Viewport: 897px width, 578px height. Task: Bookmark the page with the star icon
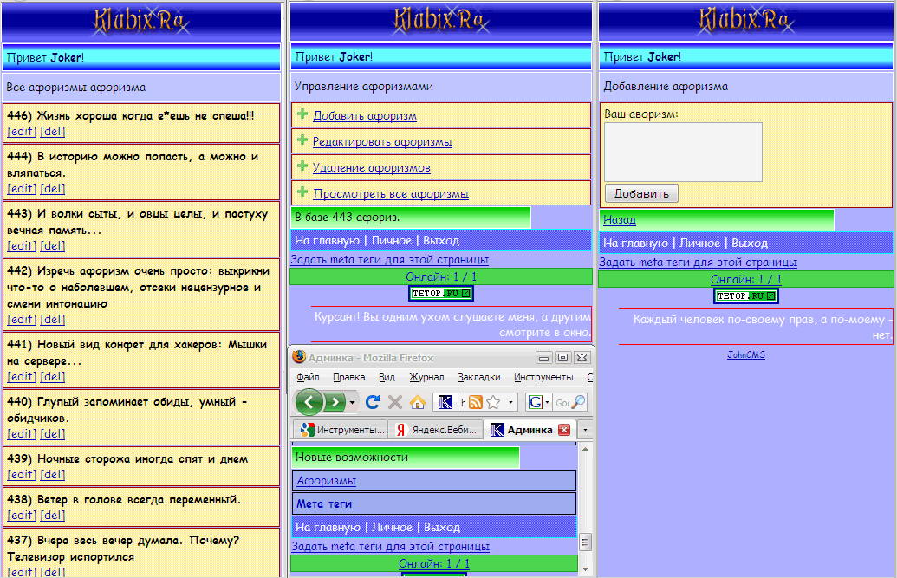click(x=493, y=402)
